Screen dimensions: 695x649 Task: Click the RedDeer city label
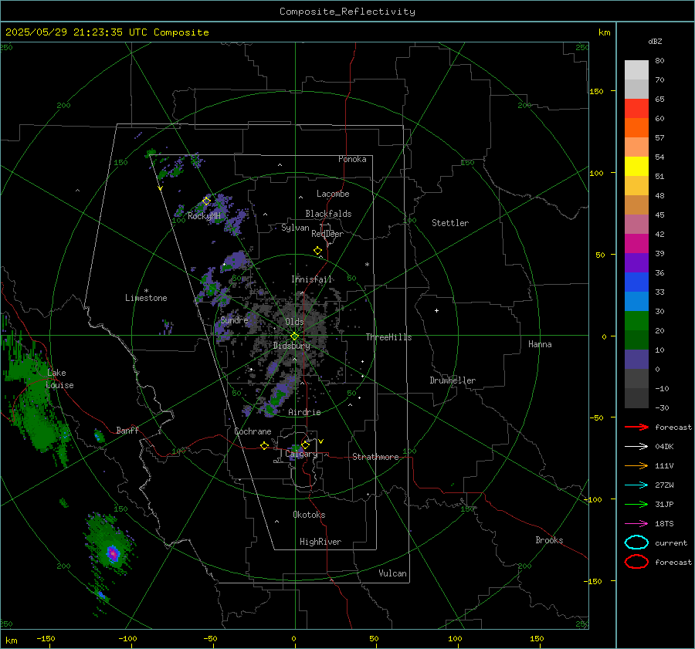click(327, 234)
